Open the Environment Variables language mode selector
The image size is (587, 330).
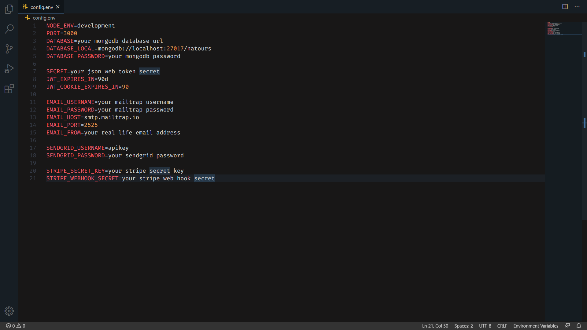coord(535,326)
